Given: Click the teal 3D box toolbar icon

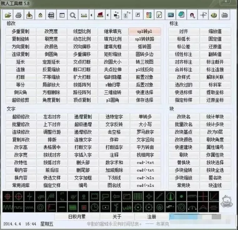Looking at the screenshot, I should (x=181, y=15).
